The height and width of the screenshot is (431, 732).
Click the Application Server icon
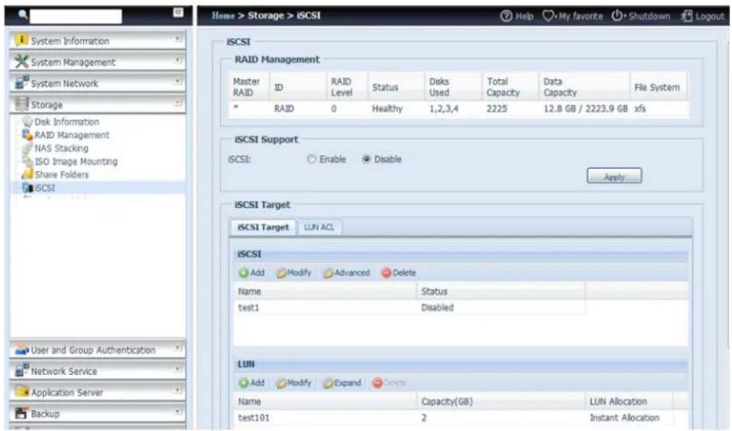(x=21, y=392)
